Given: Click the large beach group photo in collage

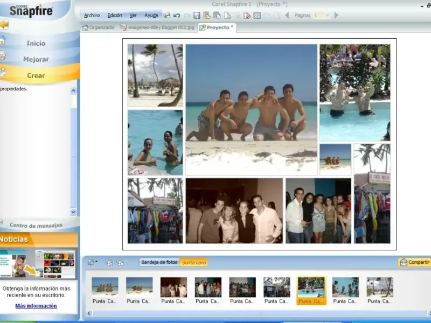Looking at the screenshot, I should [251, 109].
